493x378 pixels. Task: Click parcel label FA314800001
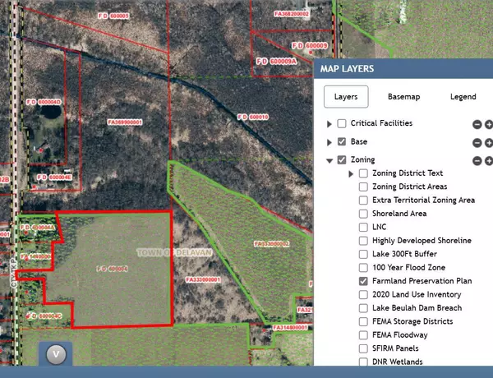(x=290, y=328)
